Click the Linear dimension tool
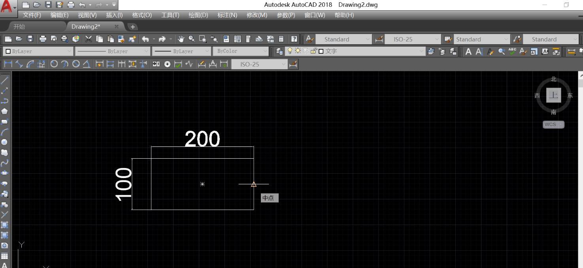The width and height of the screenshot is (583, 268). [x=8, y=64]
